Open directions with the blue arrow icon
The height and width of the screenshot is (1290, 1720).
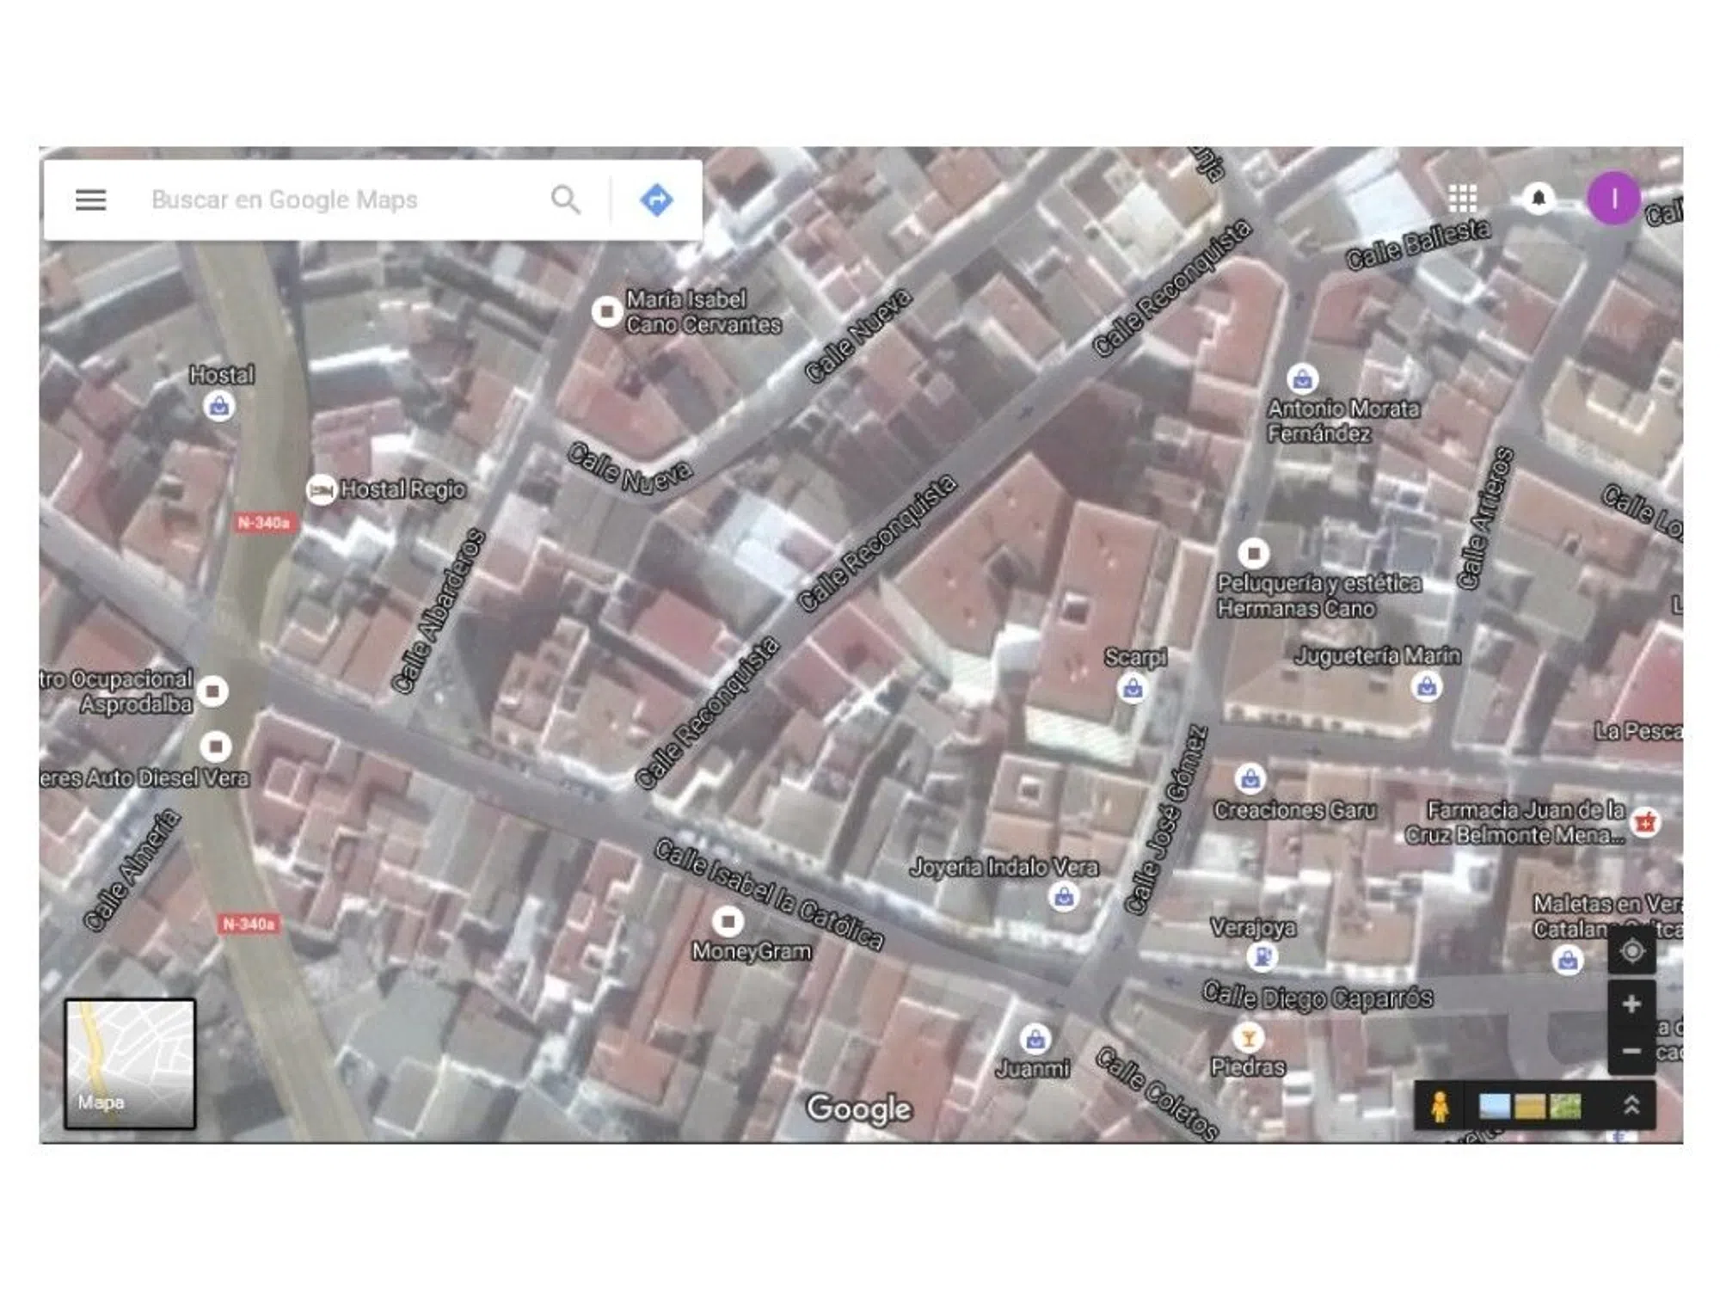click(x=656, y=200)
